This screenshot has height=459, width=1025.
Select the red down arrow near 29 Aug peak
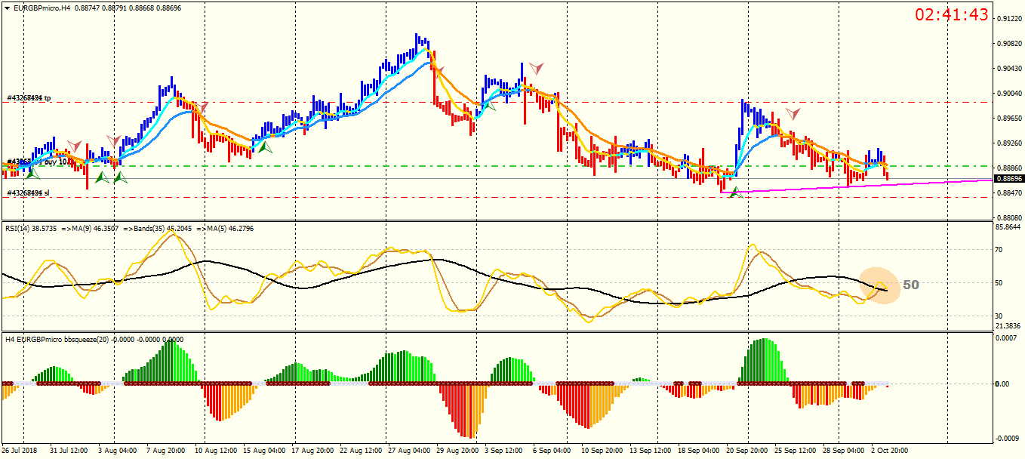click(x=438, y=69)
